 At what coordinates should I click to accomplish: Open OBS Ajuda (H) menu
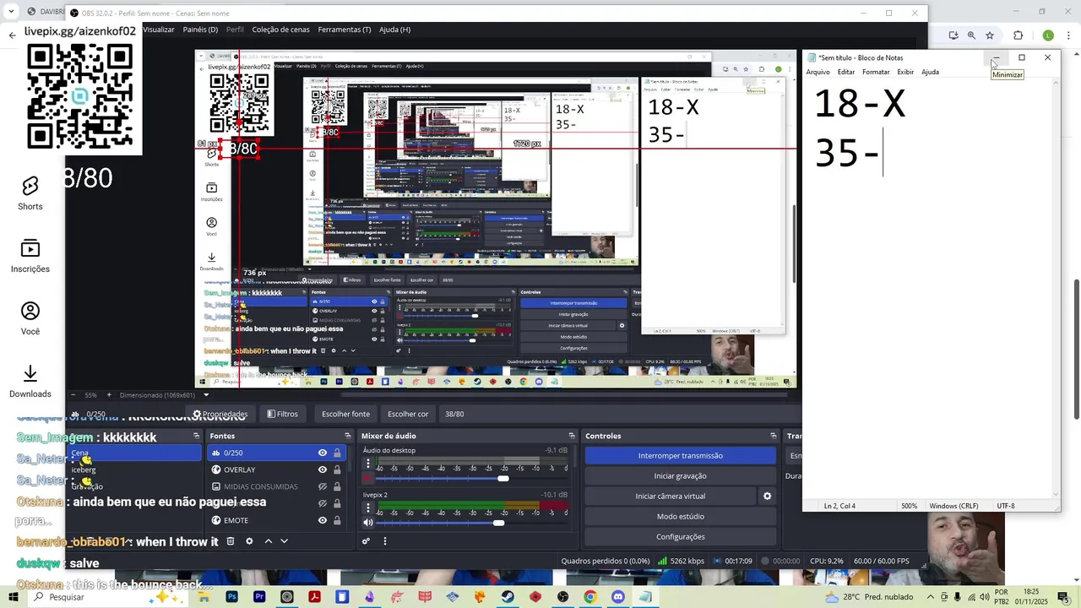(x=394, y=30)
